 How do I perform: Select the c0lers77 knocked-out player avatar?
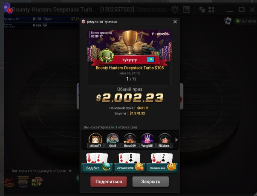click(95, 138)
